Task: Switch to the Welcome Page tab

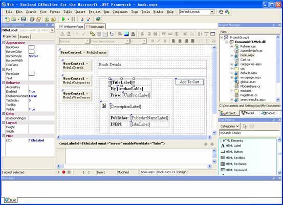Action: point(72,27)
